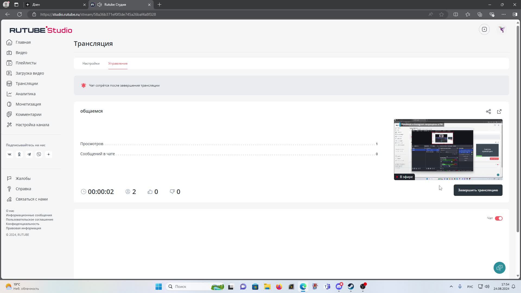Mute the Rutube Студия browser tab audio
521x293 pixels.
pos(100,5)
